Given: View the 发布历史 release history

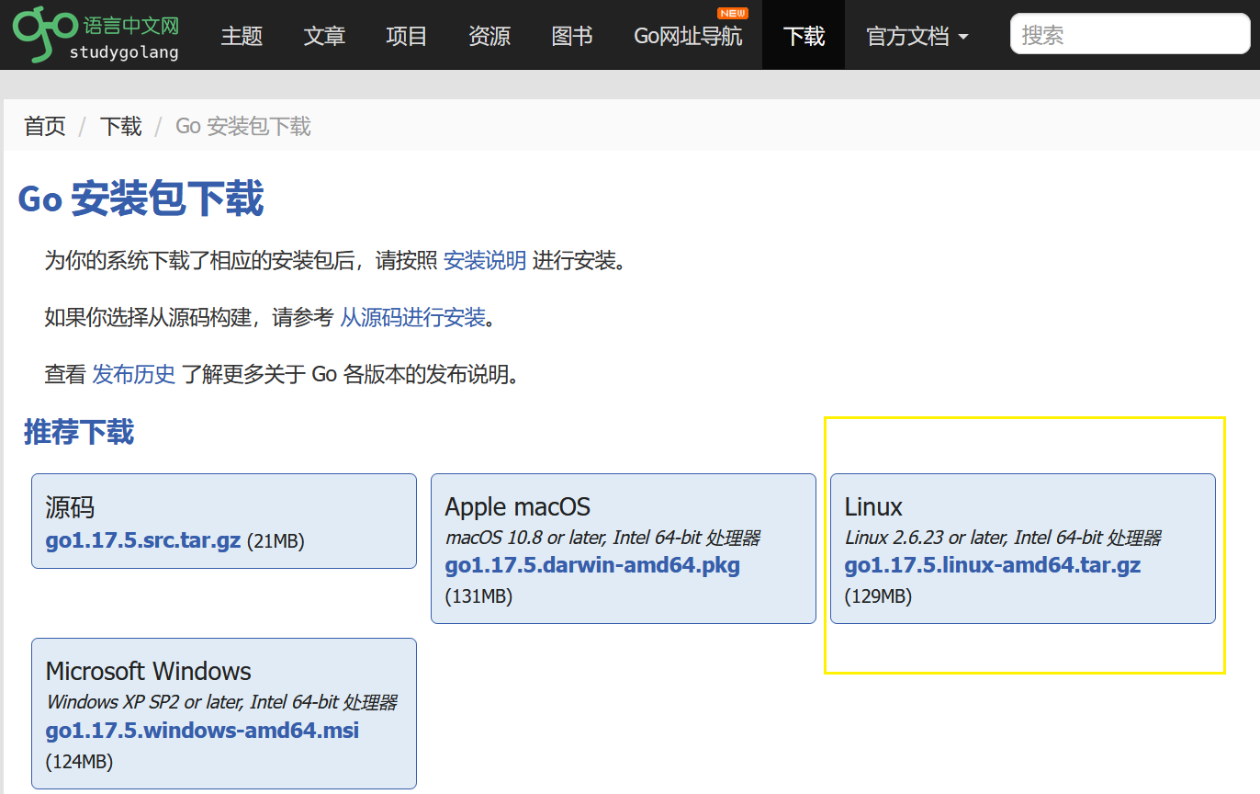Looking at the screenshot, I should pos(133,374).
